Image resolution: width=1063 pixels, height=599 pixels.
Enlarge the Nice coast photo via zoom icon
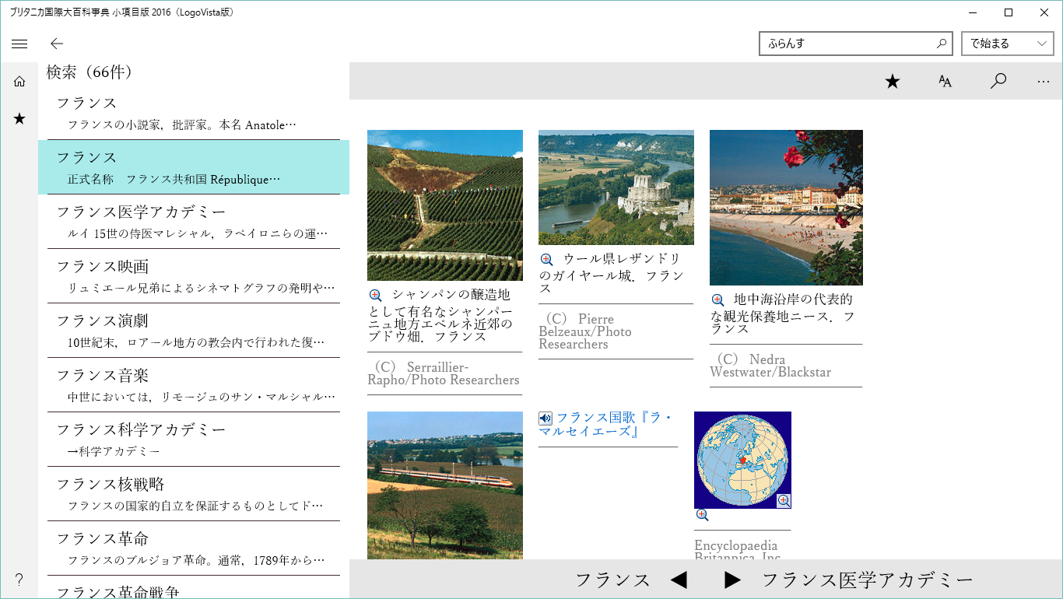717,299
